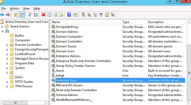The image size is (191, 105).
Task: Expand the Program Data node
Action: (7, 64)
